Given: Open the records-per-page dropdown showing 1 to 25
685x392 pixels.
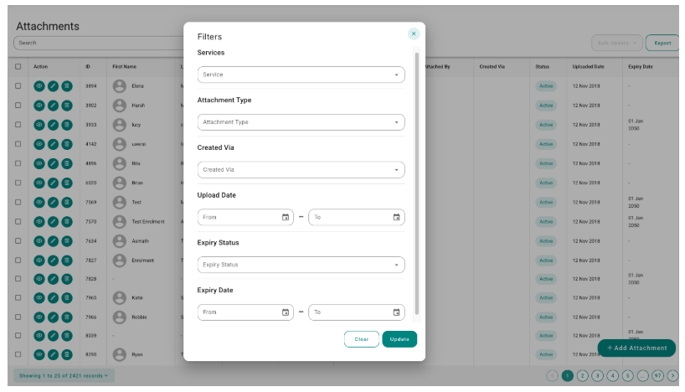Looking at the screenshot, I should (64, 375).
